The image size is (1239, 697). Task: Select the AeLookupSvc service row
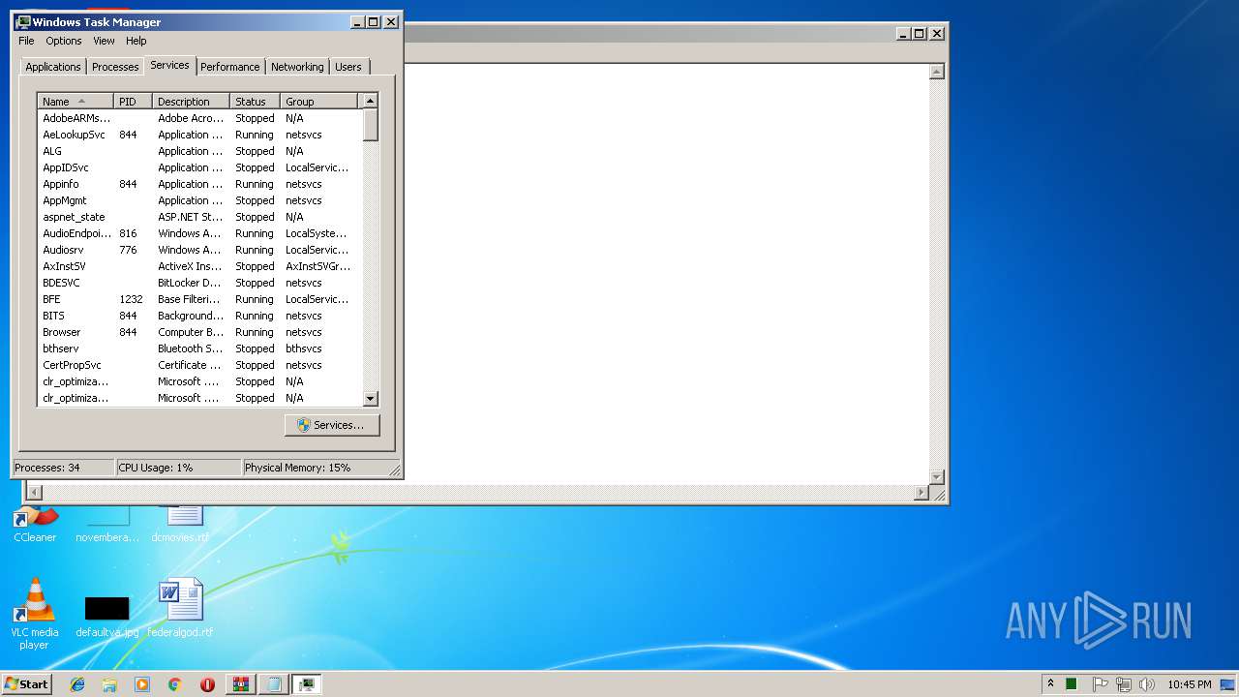(199, 135)
